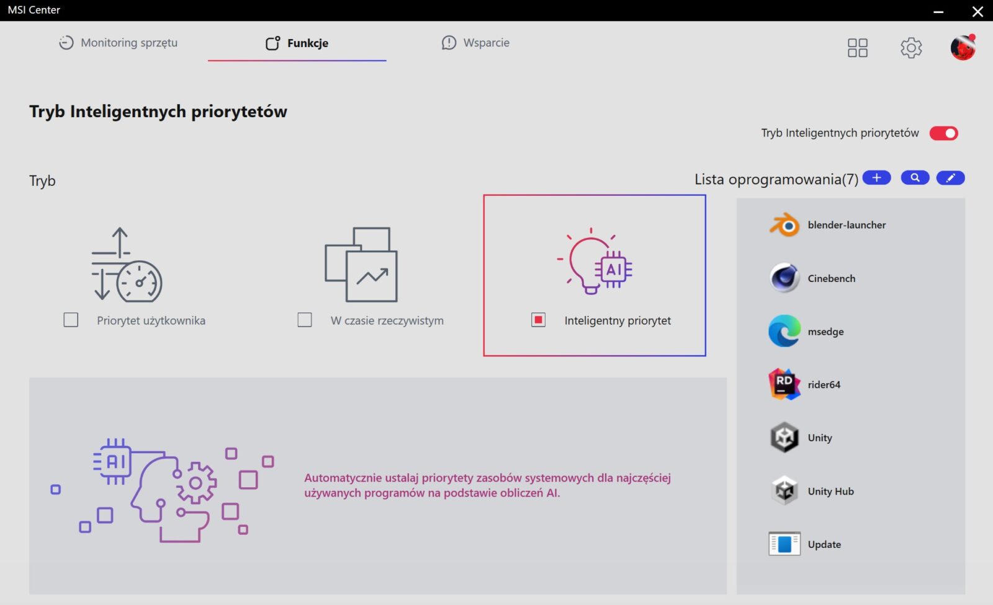
Task: Add software with the plus button
Action: click(876, 178)
